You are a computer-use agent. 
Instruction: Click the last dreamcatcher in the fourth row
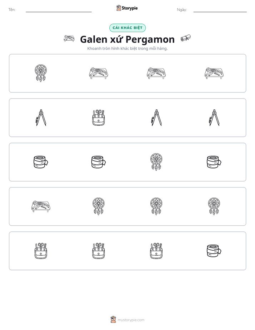214,206
